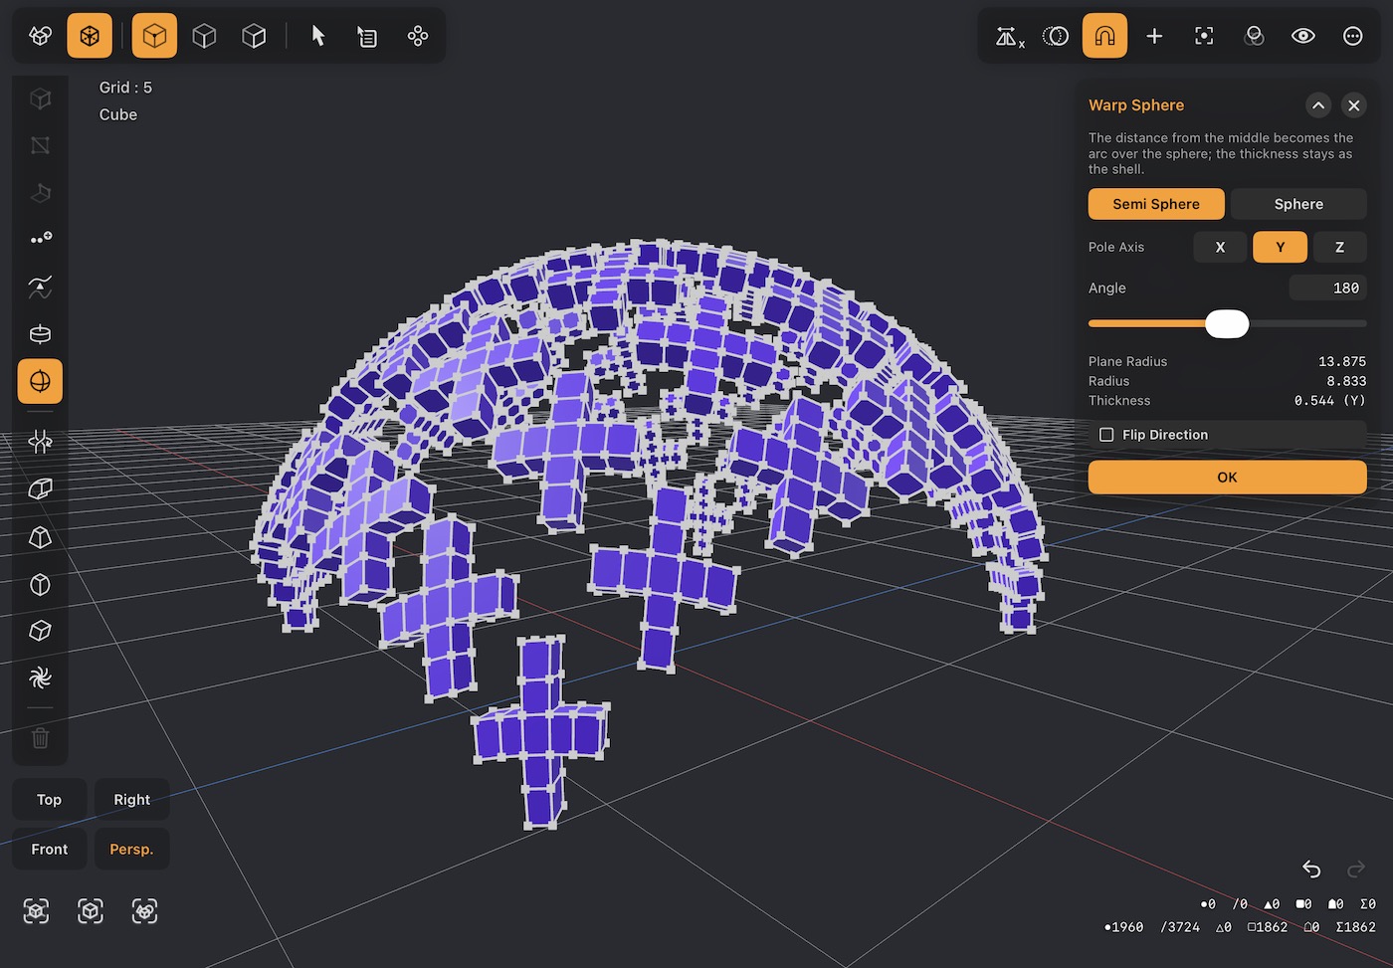This screenshot has width=1393, height=968.
Task: Select the arrow pointer selection tool
Action: point(318,36)
